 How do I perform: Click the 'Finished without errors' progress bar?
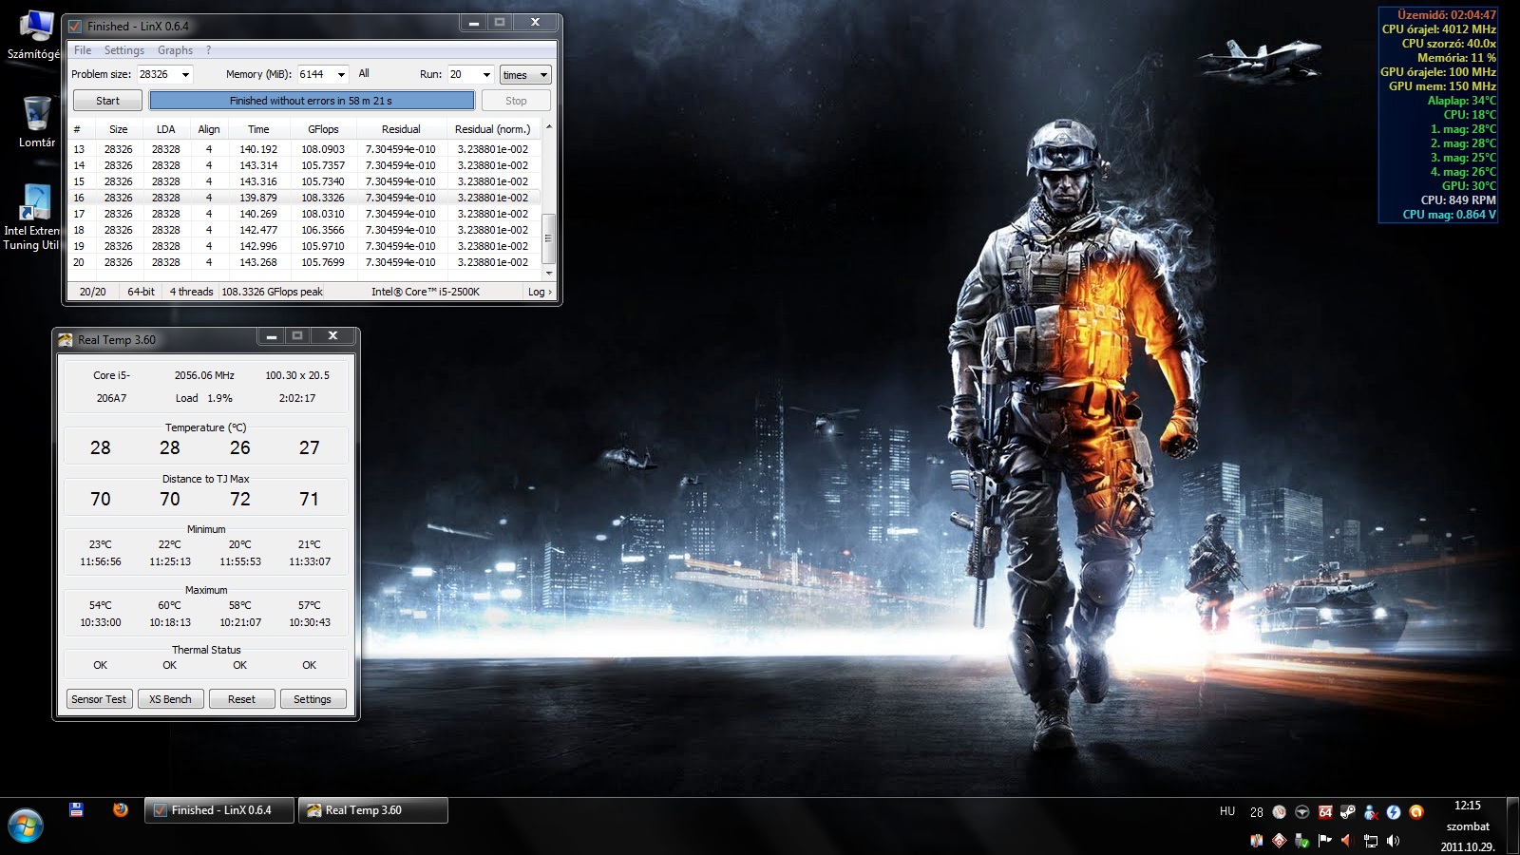312,101
